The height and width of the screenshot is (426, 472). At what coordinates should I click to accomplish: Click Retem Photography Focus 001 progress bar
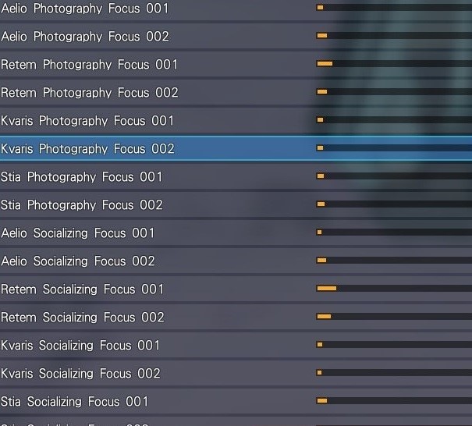[394, 63]
